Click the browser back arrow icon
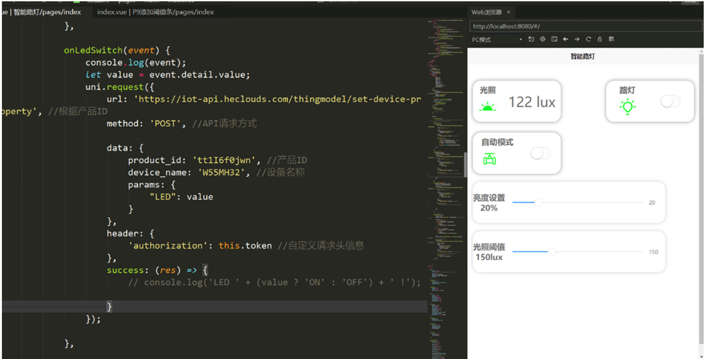 (x=566, y=40)
